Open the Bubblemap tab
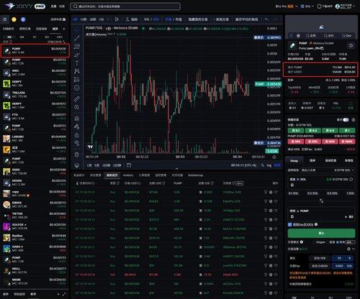 tap(195, 175)
